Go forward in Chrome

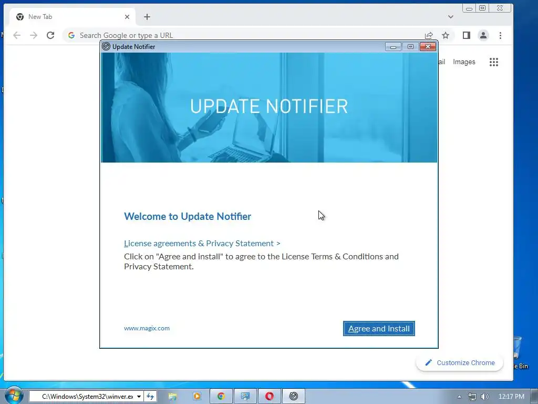34,35
